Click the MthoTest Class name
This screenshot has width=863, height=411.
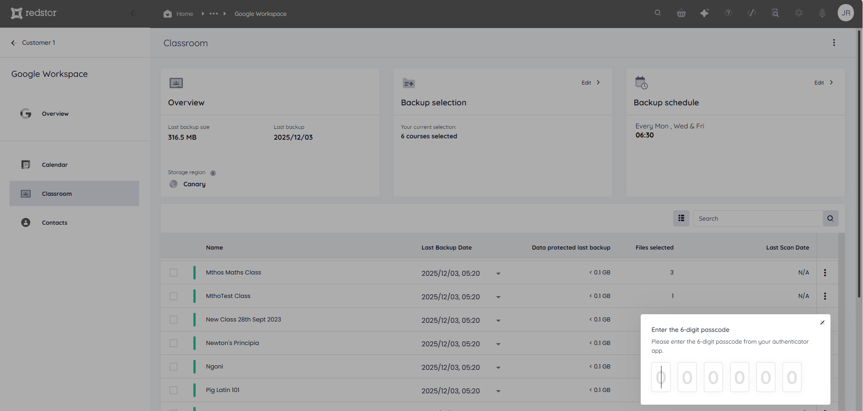coord(228,296)
